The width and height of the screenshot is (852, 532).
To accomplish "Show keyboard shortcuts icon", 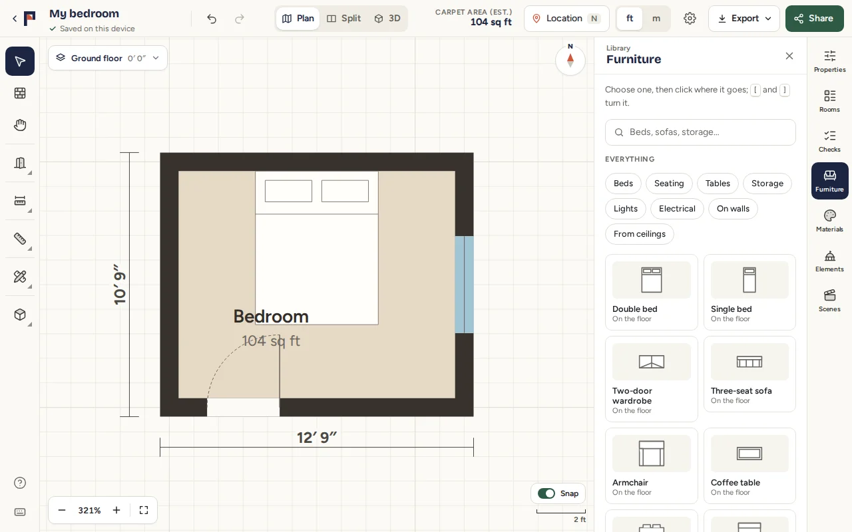I will pos(20,512).
